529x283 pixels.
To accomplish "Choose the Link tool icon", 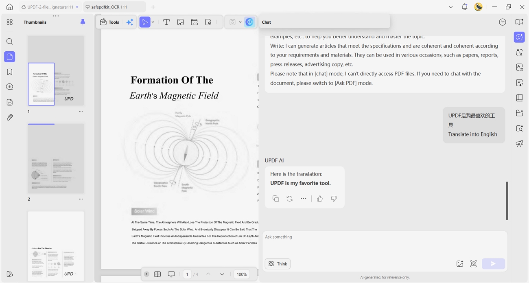I will pyautogui.click(x=194, y=22).
